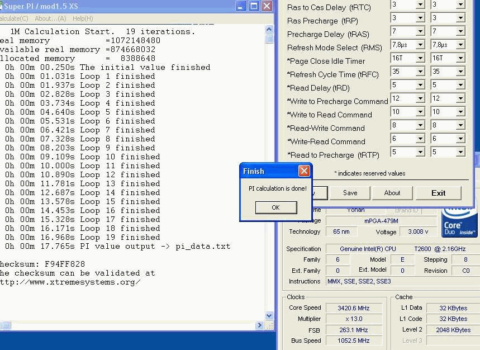Viewport: 480px width, 350px height.
Task: Click the Core Speed value "3420.6 MHz"
Action: (354, 308)
